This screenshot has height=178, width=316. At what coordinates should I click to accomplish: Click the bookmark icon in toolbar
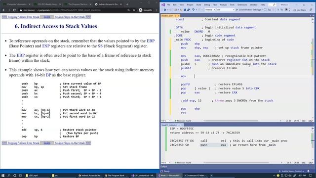(x=286, y=10)
